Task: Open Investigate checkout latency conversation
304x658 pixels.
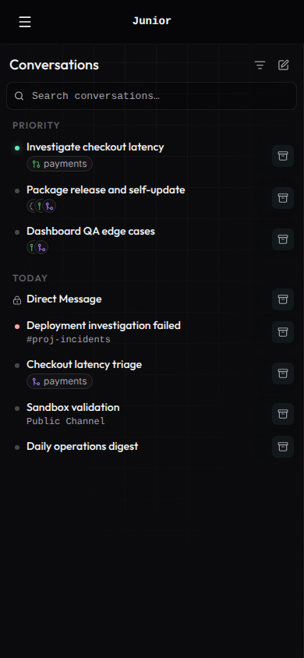Action: [x=95, y=147]
